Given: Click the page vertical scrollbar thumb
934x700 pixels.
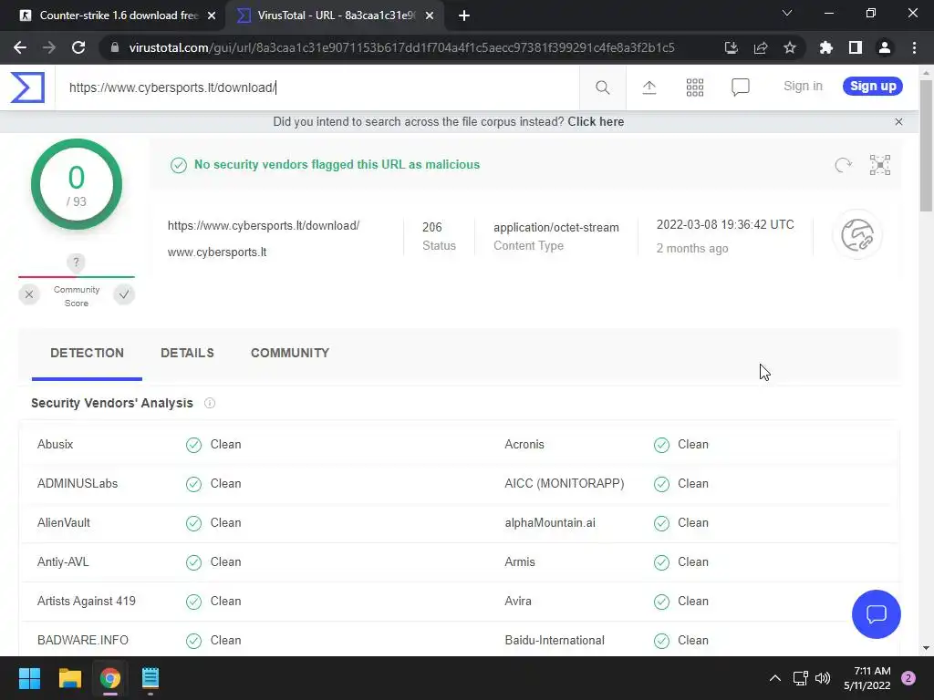Looking at the screenshot, I should pos(926,146).
